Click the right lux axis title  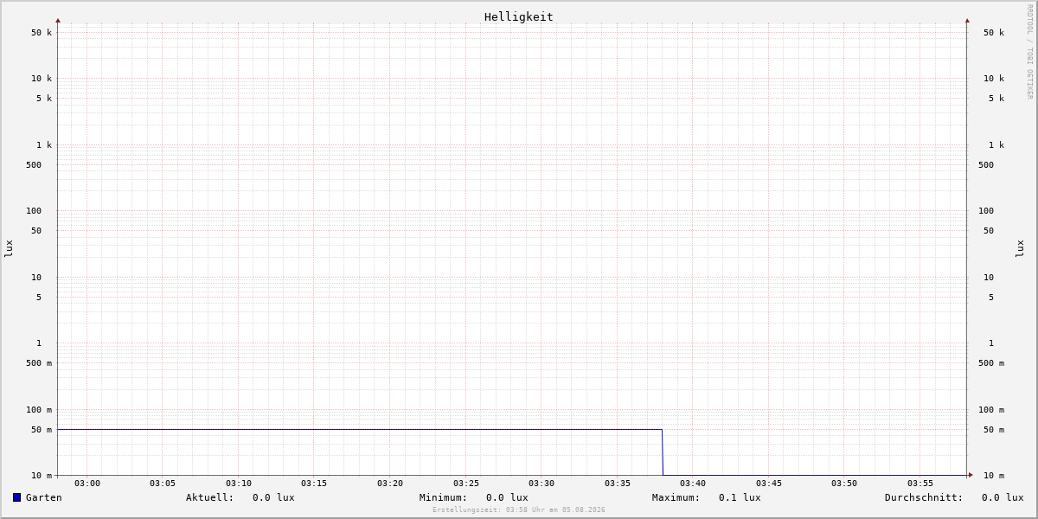pyautogui.click(x=1020, y=248)
